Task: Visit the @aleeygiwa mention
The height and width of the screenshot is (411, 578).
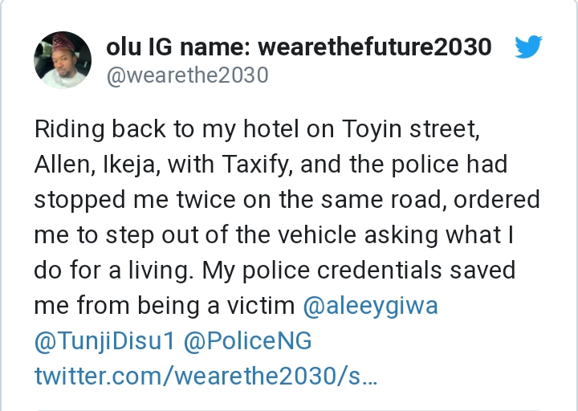Action: pos(370,306)
